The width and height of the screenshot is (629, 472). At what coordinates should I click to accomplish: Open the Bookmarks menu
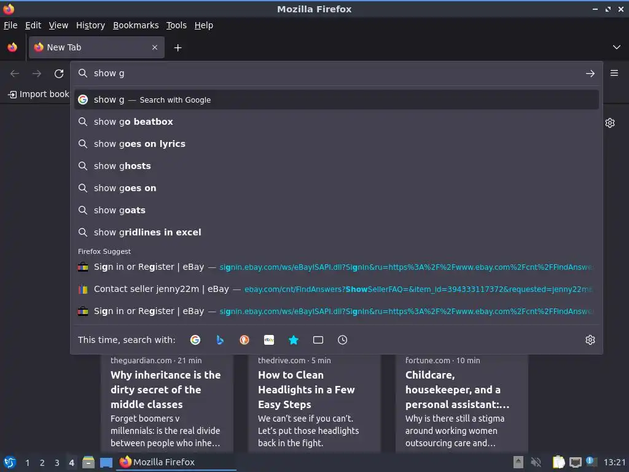click(x=136, y=25)
